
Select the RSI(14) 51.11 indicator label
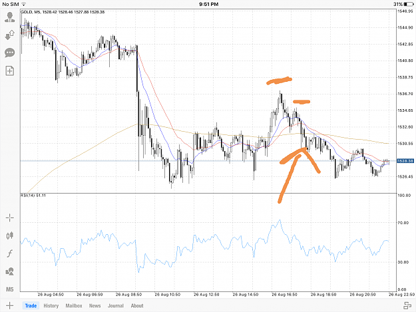coord(33,196)
